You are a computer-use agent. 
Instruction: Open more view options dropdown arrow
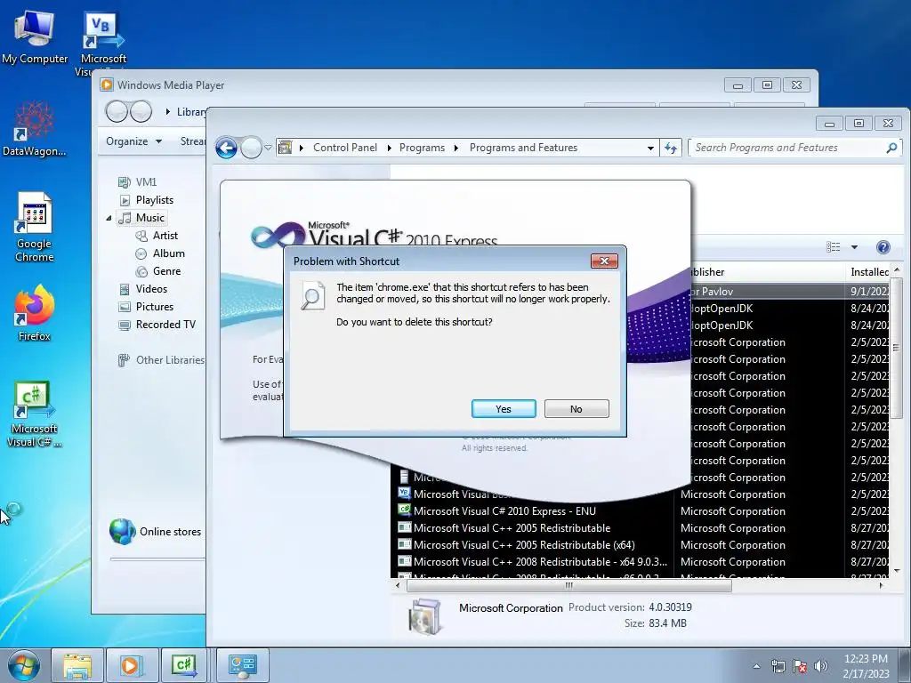(854, 247)
